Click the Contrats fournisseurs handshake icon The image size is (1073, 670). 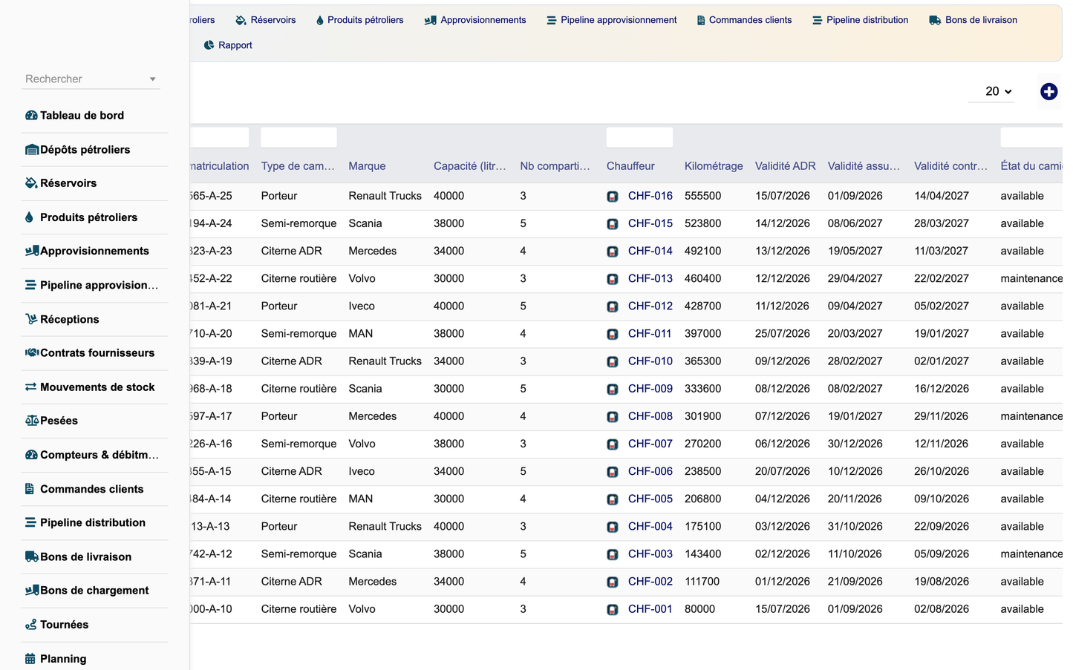pyautogui.click(x=32, y=352)
